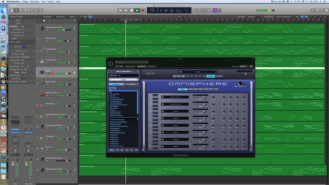Collapse the Region: Choir inspector section

pos(10,16)
